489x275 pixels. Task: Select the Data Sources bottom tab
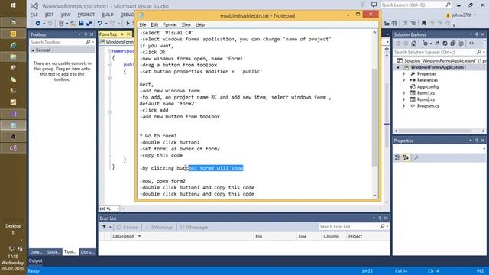click(x=36, y=251)
